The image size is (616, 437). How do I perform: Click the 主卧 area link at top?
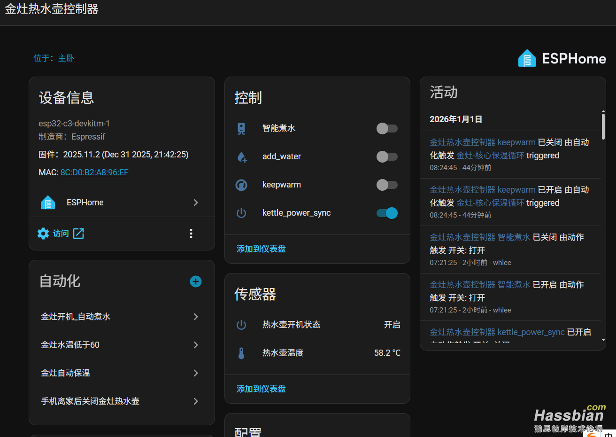66,58
